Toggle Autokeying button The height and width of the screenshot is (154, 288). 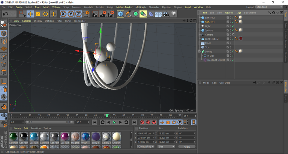click(x=148, y=122)
